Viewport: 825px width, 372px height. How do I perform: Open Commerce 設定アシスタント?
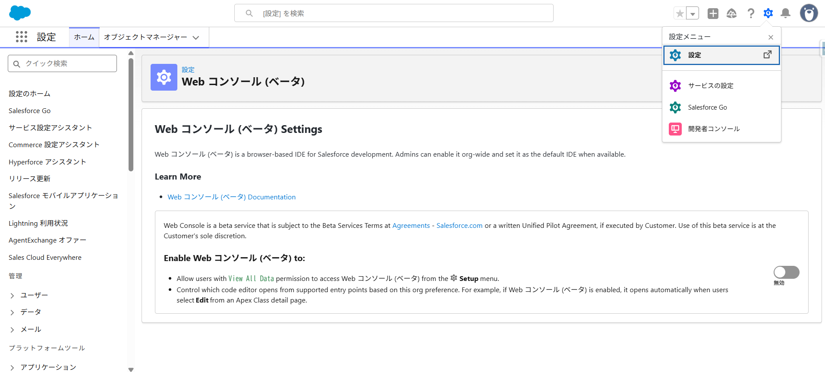click(54, 145)
